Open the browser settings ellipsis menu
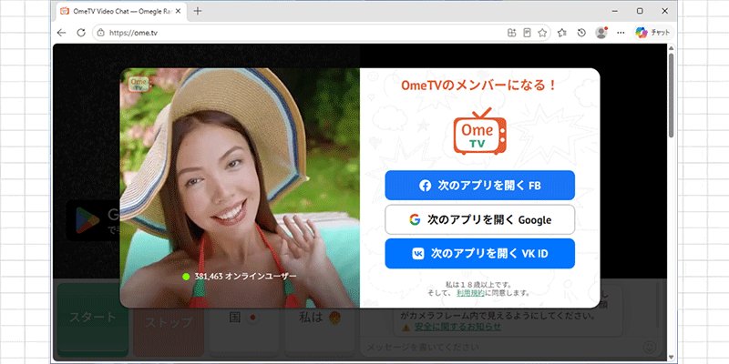 coord(621,33)
